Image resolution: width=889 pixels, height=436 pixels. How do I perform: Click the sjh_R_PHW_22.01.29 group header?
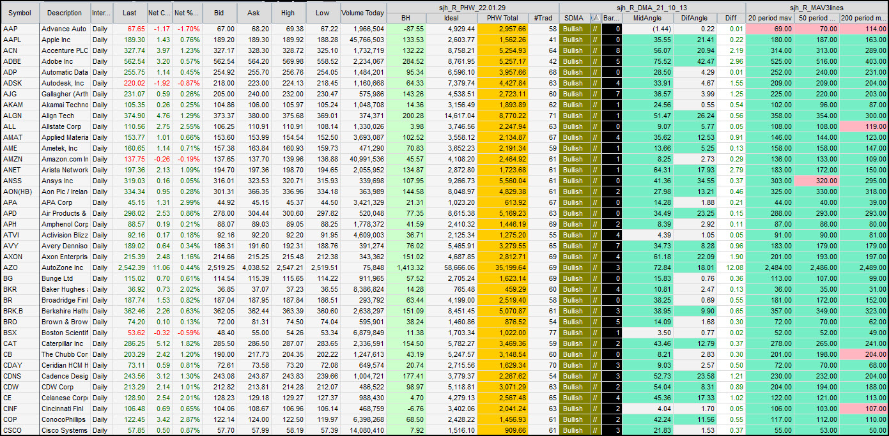coord(472,8)
